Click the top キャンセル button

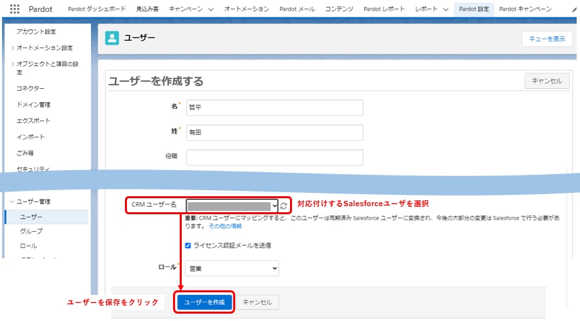(x=547, y=81)
